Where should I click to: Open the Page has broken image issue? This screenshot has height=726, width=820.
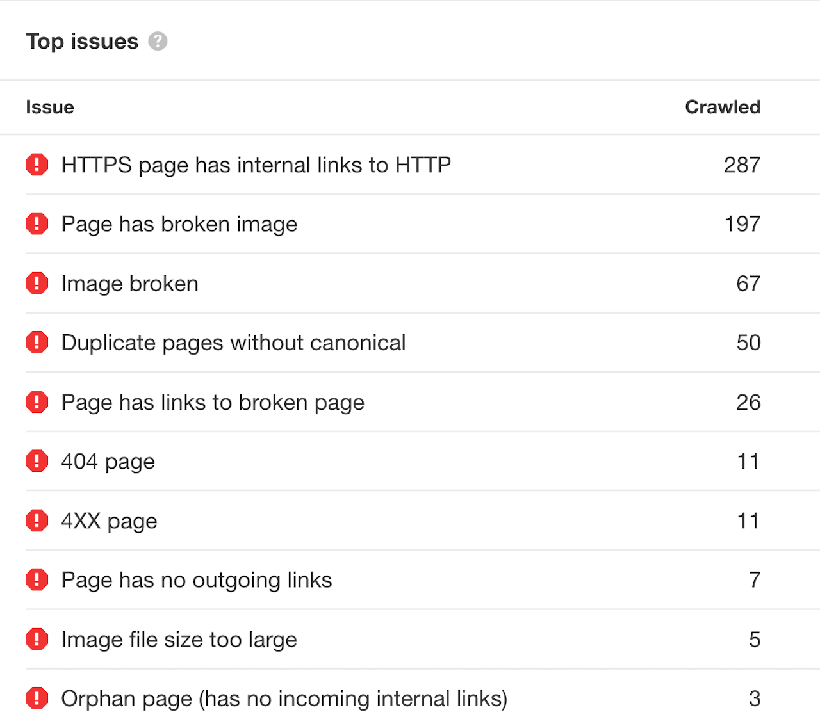[x=179, y=223]
